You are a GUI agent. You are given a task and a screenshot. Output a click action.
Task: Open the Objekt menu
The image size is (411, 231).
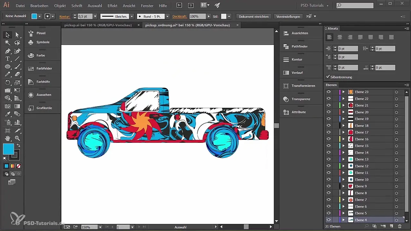pos(60,6)
